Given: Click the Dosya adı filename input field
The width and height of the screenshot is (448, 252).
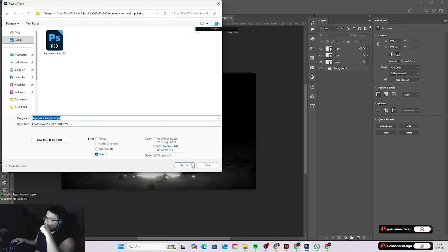Looking at the screenshot, I should [x=126, y=118].
